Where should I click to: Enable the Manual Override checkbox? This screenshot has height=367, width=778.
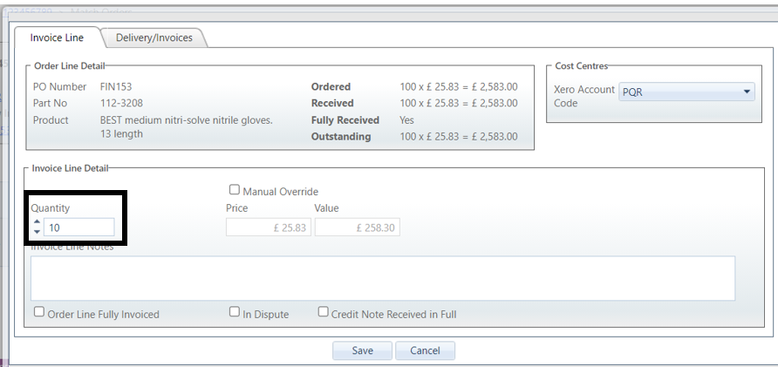point(235,189)
